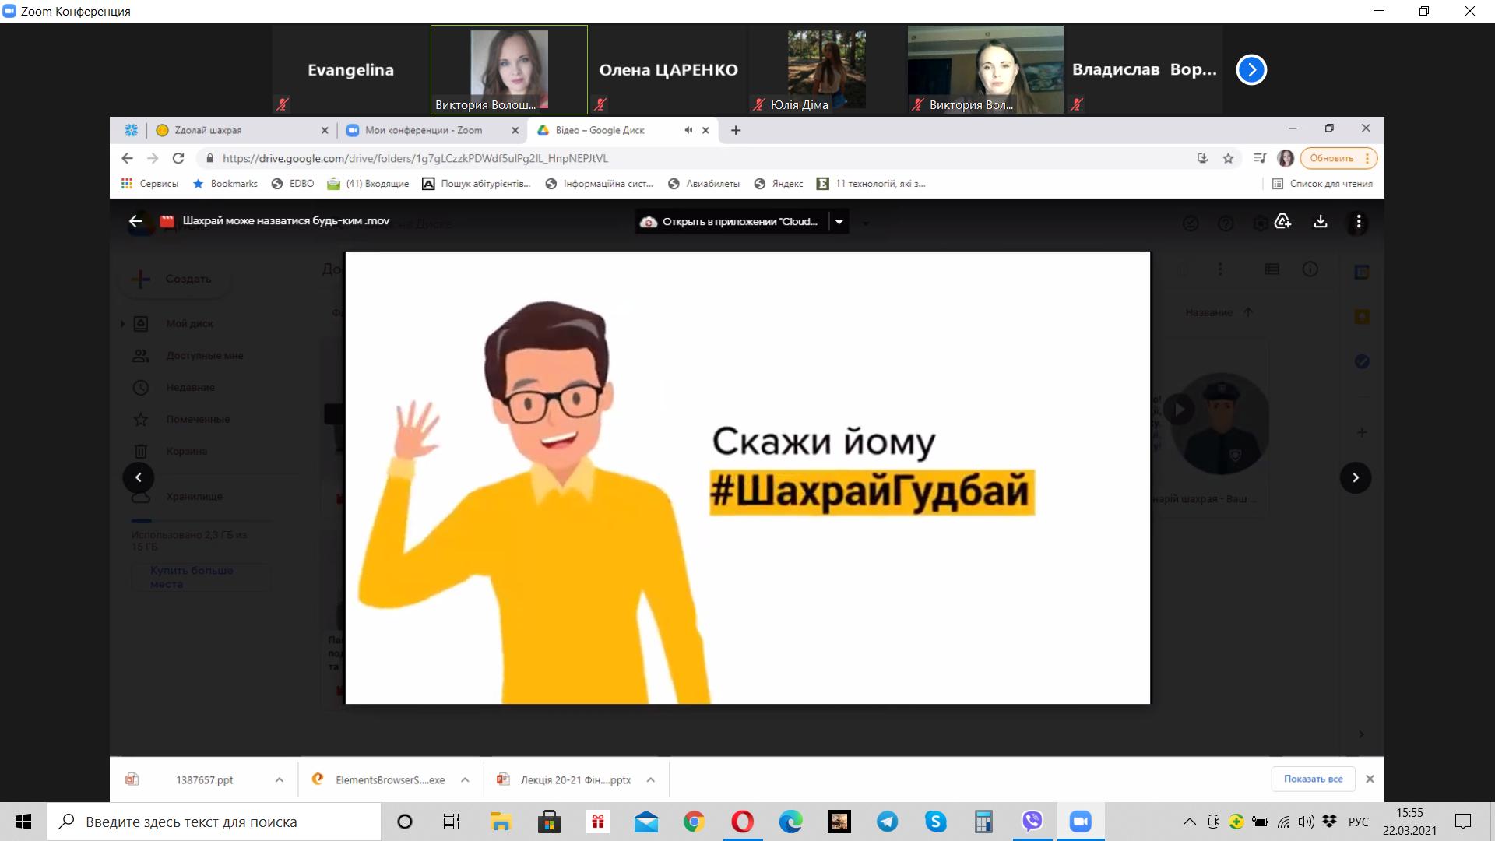
Task: Switch to 'Мои конференции - Zoom' tab
Action: [424, 130]
